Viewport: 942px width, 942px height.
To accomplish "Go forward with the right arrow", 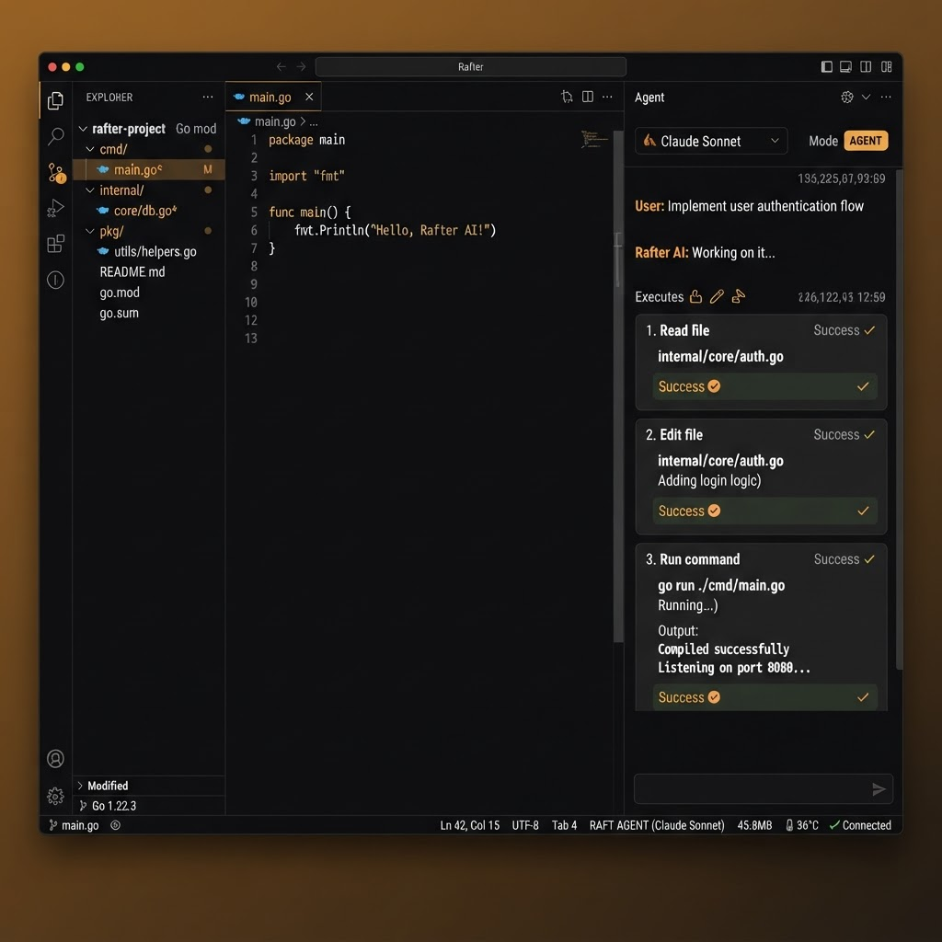I will pyautogui.click(x=301, y=66).
